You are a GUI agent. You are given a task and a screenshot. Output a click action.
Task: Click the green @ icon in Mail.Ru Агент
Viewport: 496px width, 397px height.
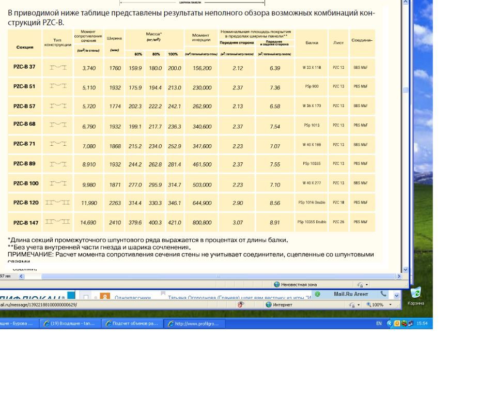point(318,294)
